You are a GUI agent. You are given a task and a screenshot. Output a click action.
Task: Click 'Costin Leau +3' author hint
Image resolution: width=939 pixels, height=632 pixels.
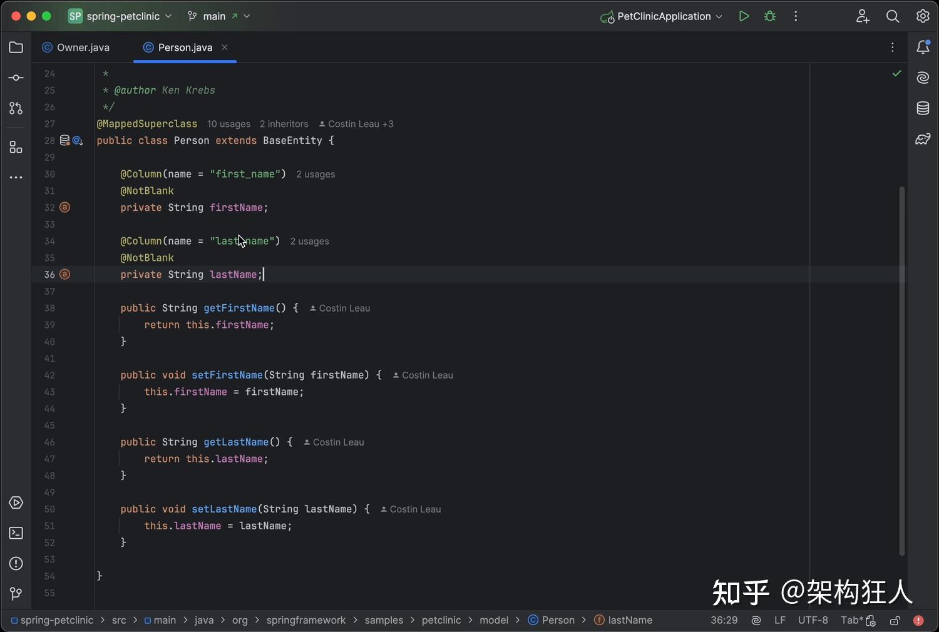click(x=356, y=124)
